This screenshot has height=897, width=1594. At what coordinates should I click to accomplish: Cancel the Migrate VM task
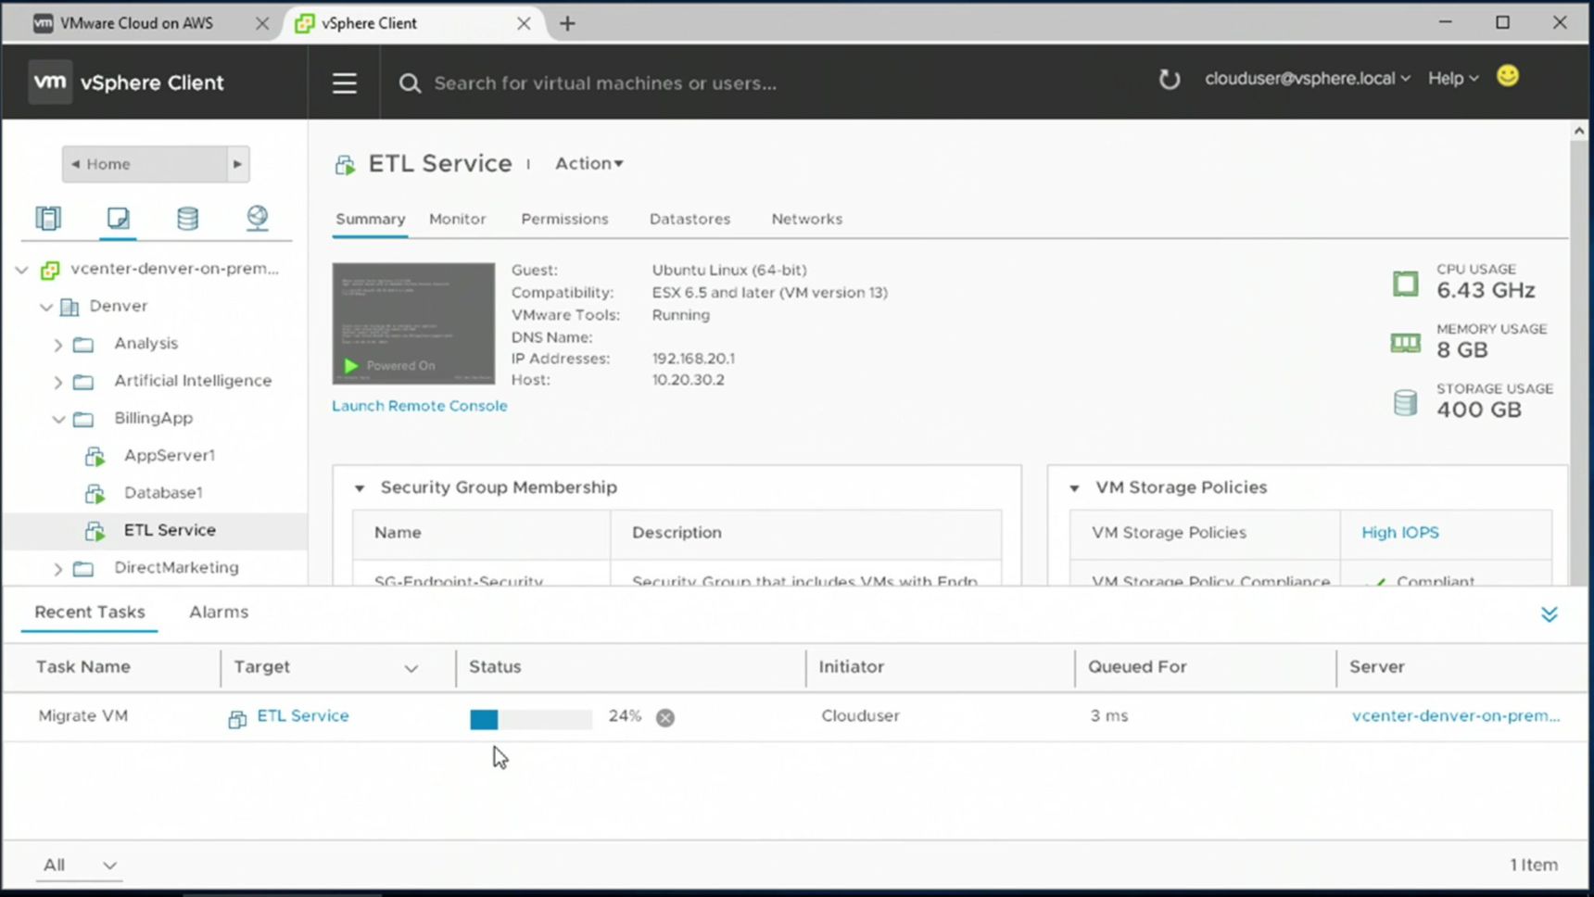[x=665, y=717]
